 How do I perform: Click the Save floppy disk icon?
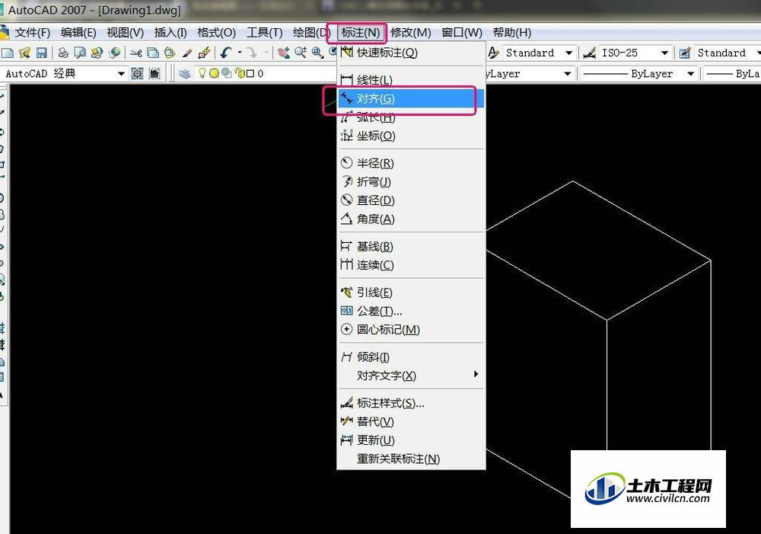(x=42, y=53)
